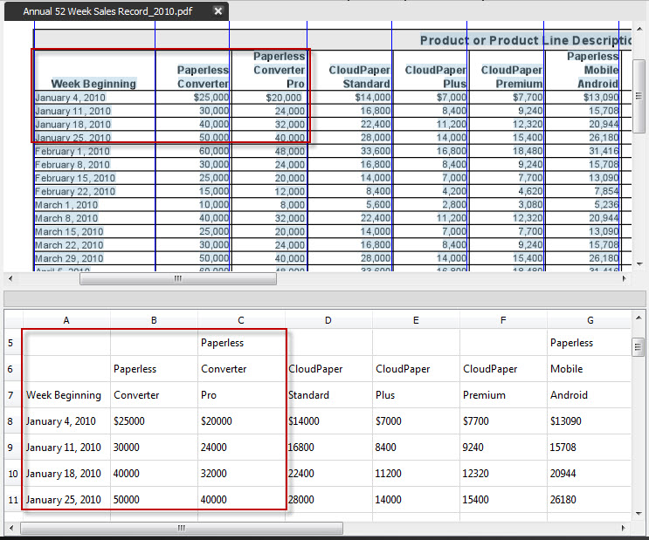
Task: Click '2,800' value in PDF table
Action: [454, 205]
